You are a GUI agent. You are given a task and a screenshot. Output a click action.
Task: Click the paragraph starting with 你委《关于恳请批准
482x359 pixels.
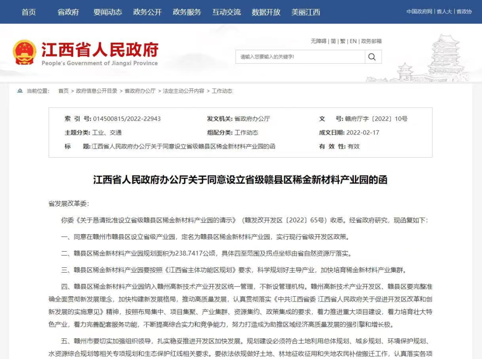coord(245,220)
